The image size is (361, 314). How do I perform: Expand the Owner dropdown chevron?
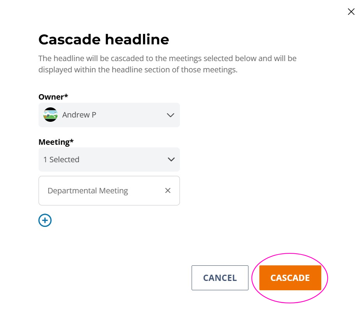[x=170, y=115]
